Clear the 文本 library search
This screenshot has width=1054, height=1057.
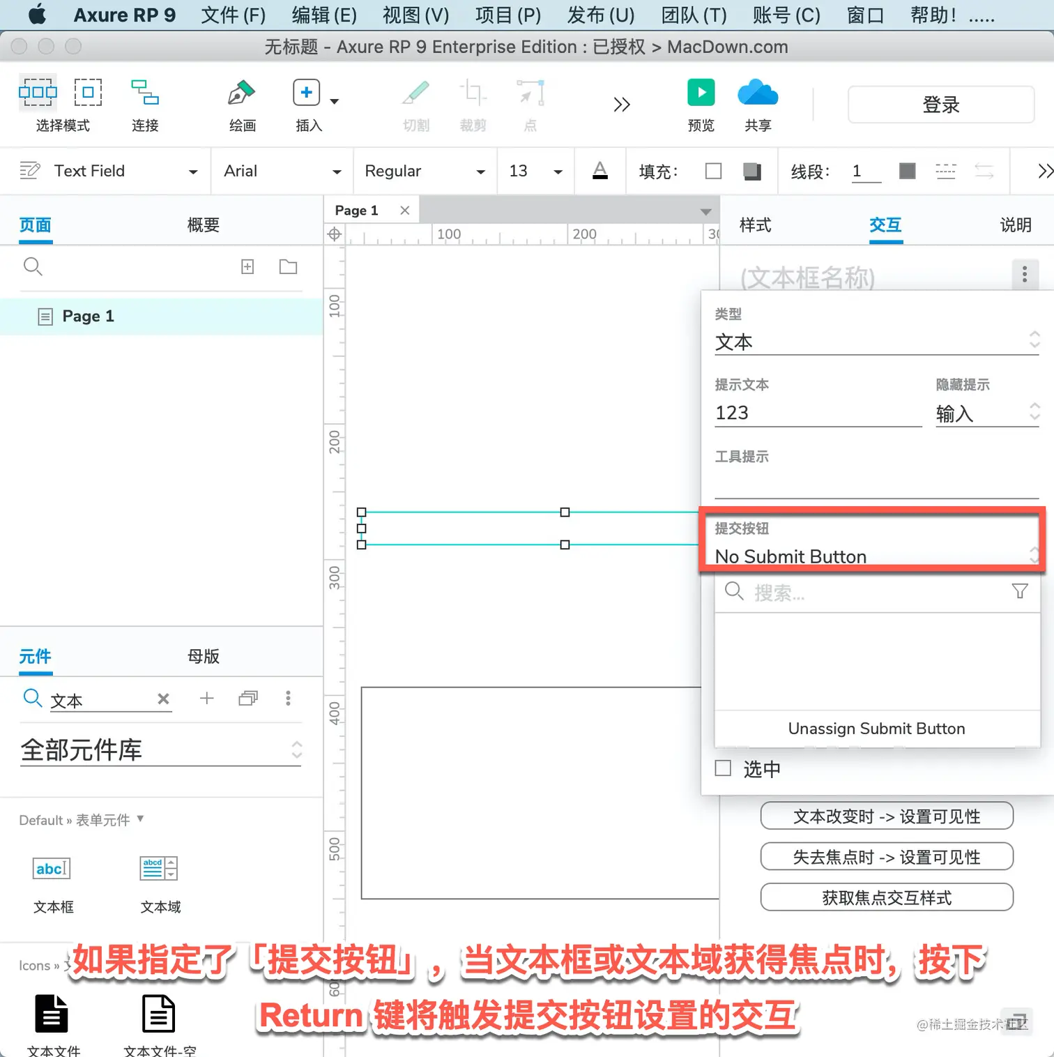tap(164, 699)
